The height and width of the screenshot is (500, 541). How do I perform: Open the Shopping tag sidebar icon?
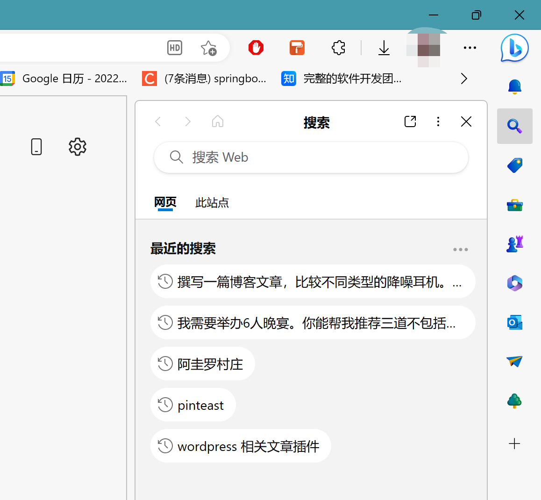514,165
